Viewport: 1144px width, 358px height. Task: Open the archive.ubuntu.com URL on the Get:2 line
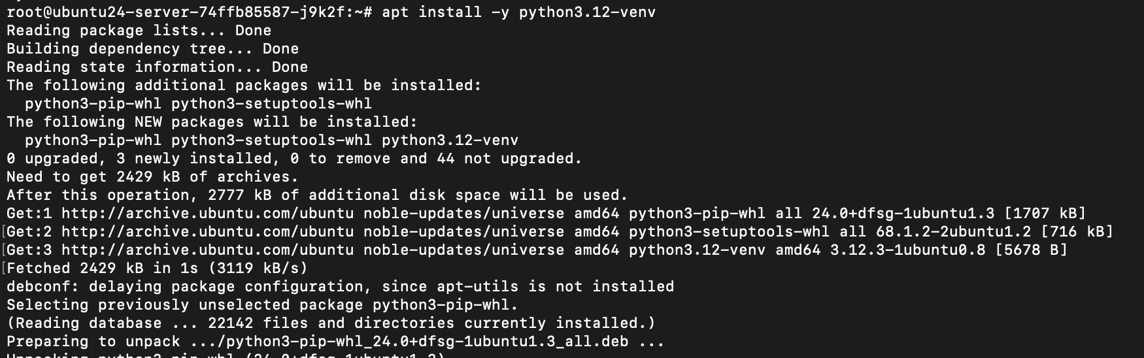(207, 232)
